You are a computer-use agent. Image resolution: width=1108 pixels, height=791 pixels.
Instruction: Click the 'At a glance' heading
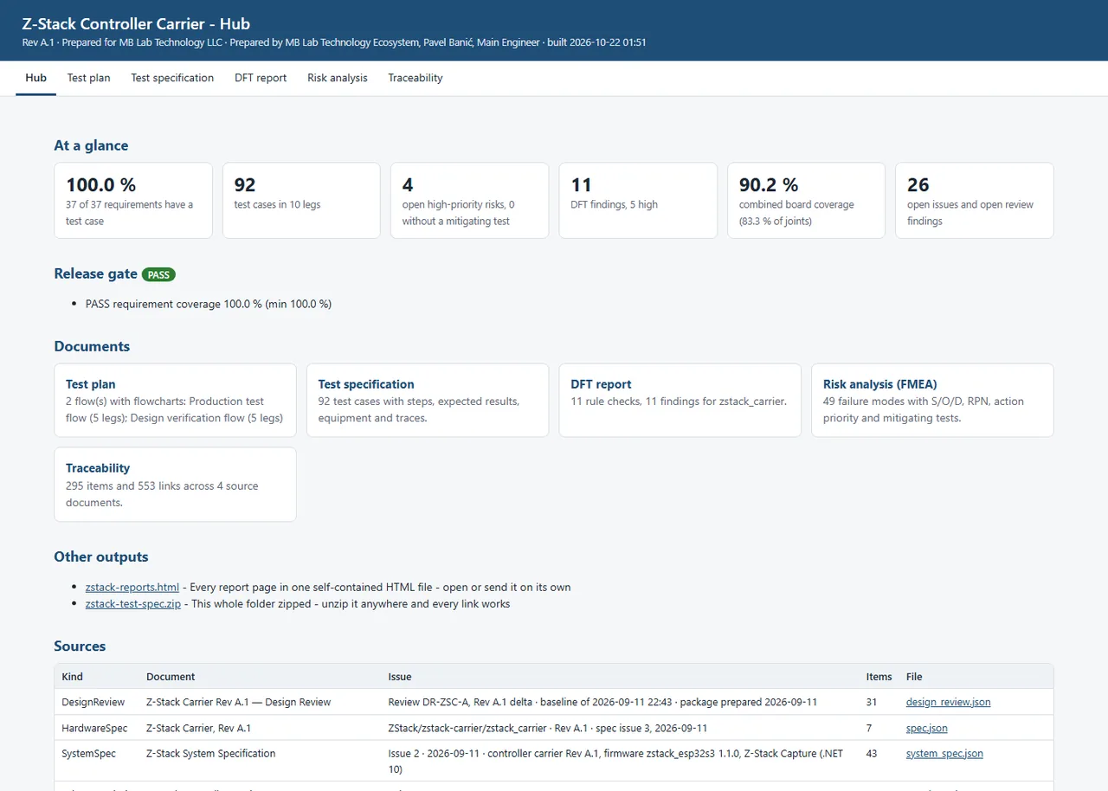(x=91, y=145)
